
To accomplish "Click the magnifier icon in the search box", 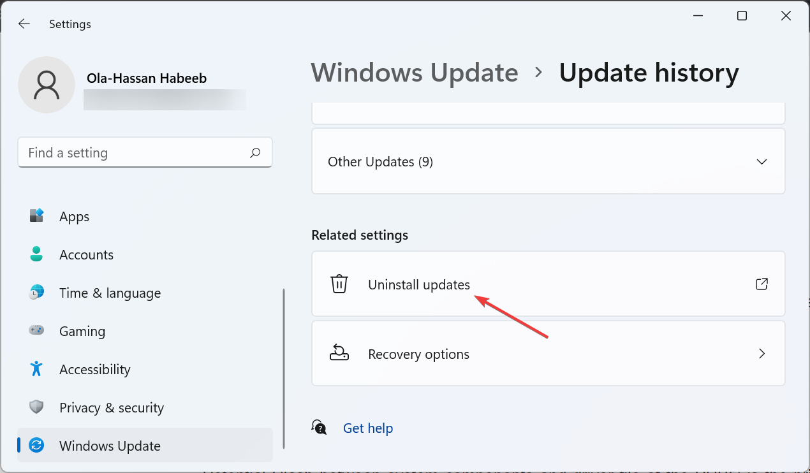I will [x=254, y=152].
